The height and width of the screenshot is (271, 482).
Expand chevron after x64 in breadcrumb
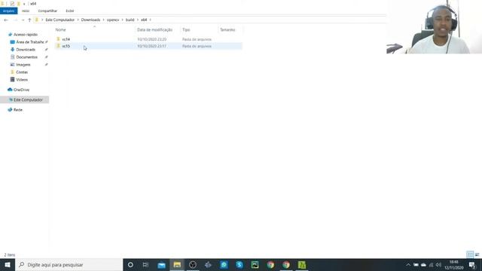151,20
